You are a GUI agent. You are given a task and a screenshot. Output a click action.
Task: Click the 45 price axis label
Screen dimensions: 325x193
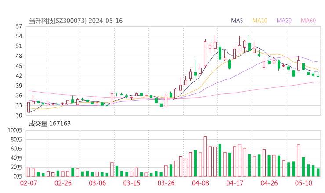point(19,66)
